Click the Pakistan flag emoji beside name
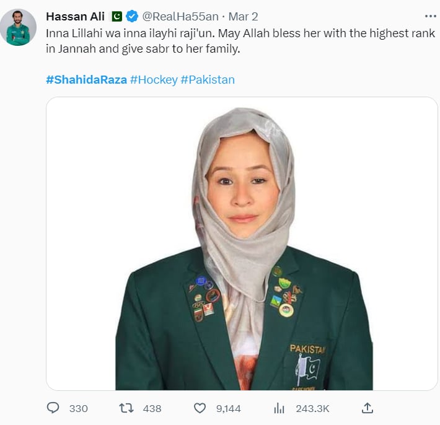The height and width of the screenshot is (425, 440). click(117, 17)
